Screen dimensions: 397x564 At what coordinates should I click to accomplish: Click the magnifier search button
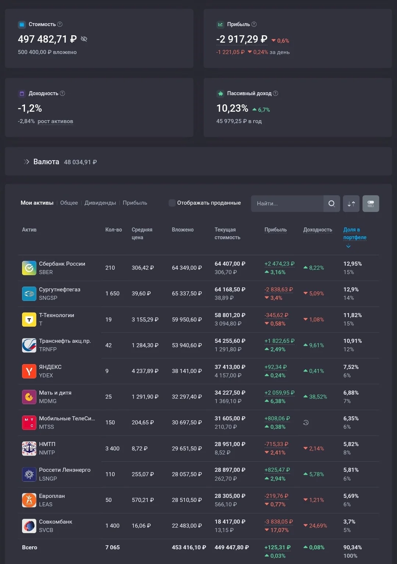332,204
